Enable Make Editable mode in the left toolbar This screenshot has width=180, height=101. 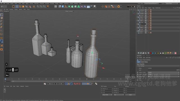[1, 11]
